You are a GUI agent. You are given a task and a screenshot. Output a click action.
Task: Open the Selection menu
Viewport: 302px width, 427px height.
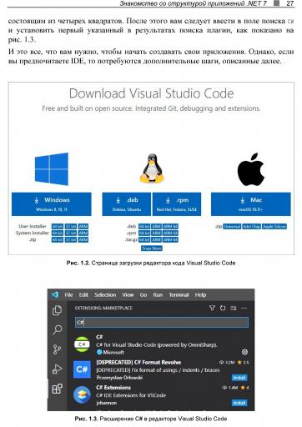105,294
